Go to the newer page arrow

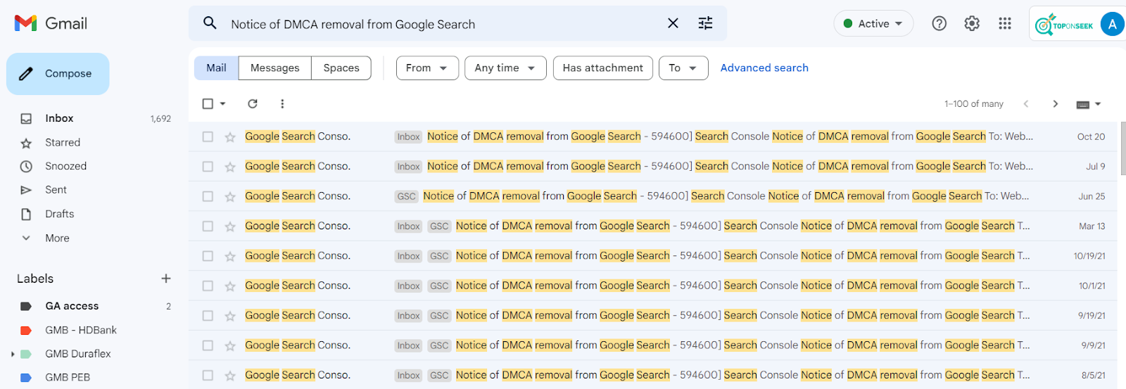[1026, 103]
